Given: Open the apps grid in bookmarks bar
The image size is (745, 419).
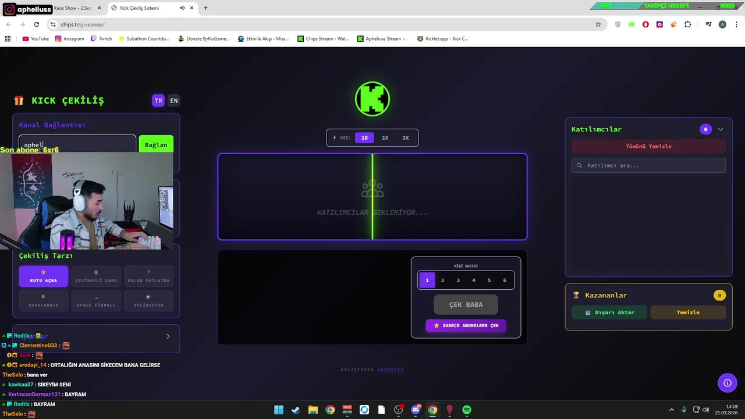Looking at the screenshot, I should point(8,39).
